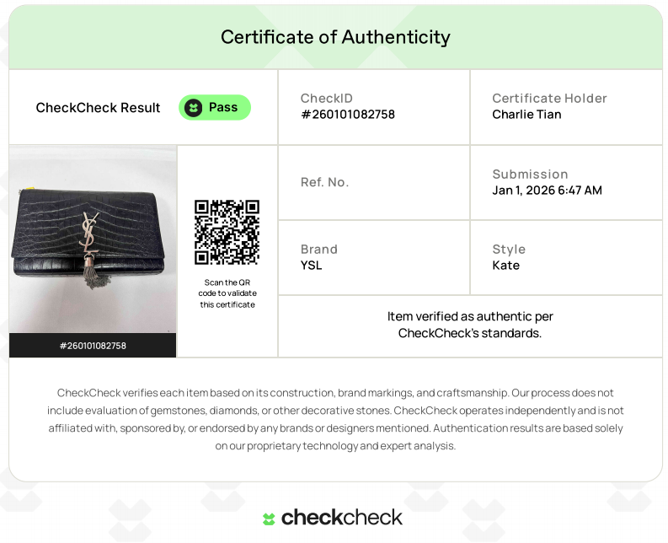Click the Style value Kate

[x=505, y=266]
